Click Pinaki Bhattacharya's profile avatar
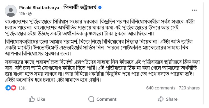 click(x=11, y=11)
